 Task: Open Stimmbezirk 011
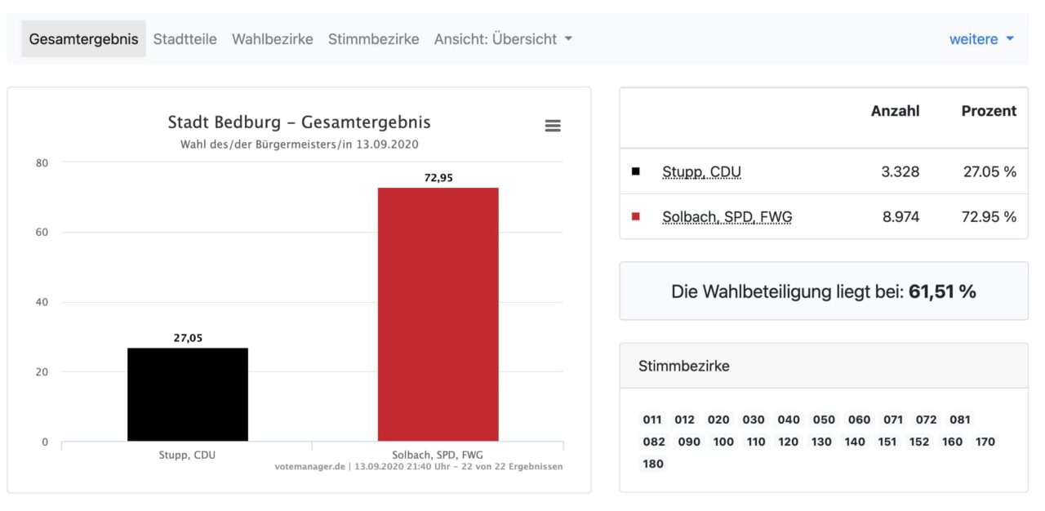coord(652,420)
